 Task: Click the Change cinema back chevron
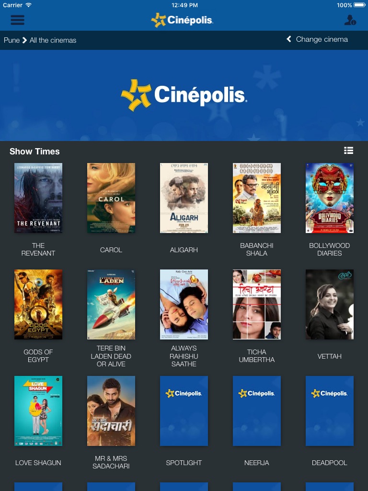(x=289, y=39)
